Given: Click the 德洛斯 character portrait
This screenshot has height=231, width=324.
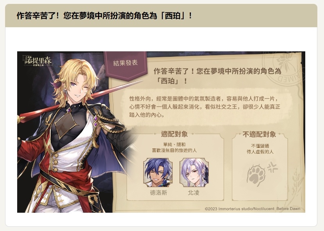Looking at the screenshot, I should click(158, 173).
